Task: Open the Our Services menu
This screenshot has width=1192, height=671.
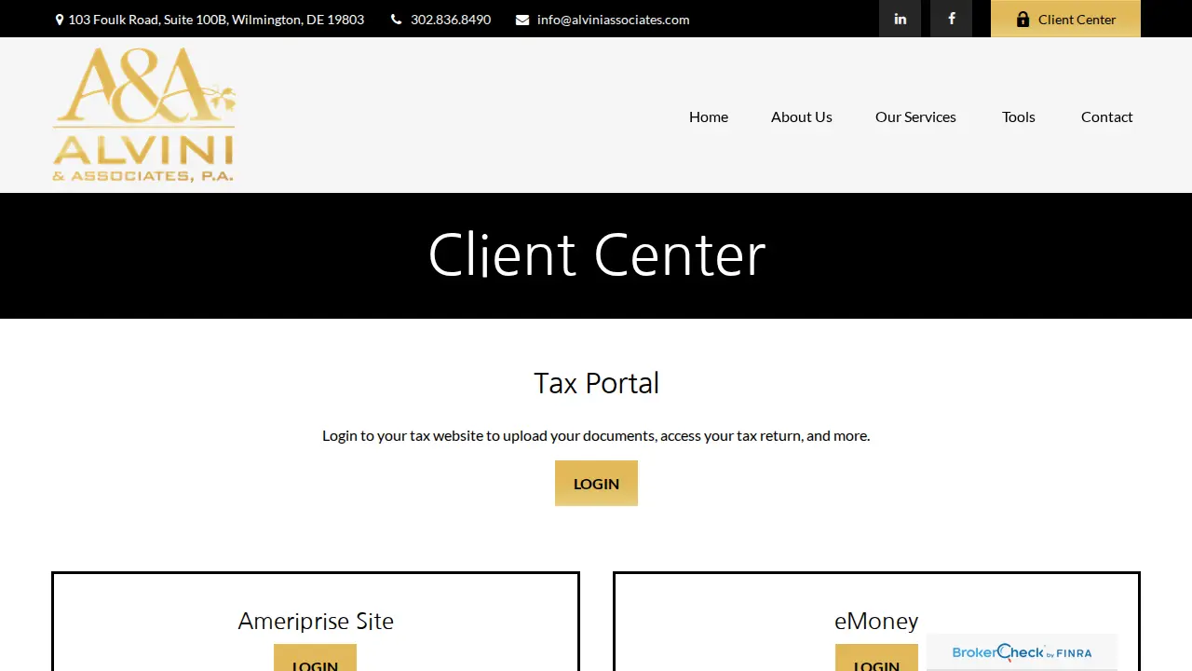Action: click(x=915, y=116)
